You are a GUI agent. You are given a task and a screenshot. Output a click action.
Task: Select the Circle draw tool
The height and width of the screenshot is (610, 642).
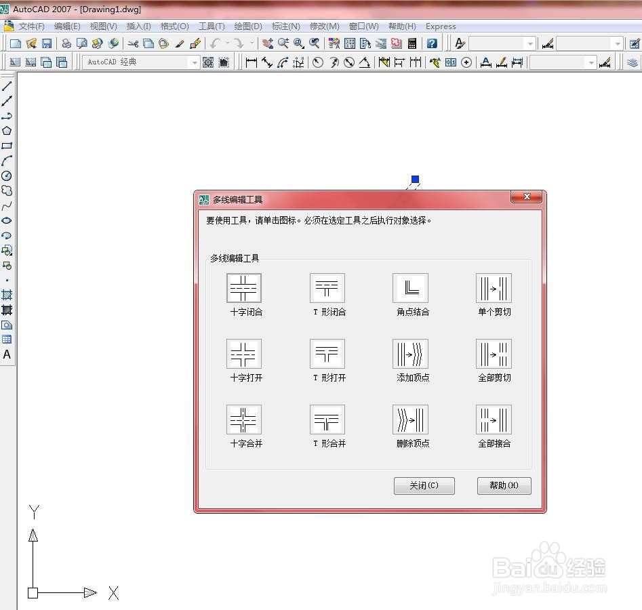point(7,176)
